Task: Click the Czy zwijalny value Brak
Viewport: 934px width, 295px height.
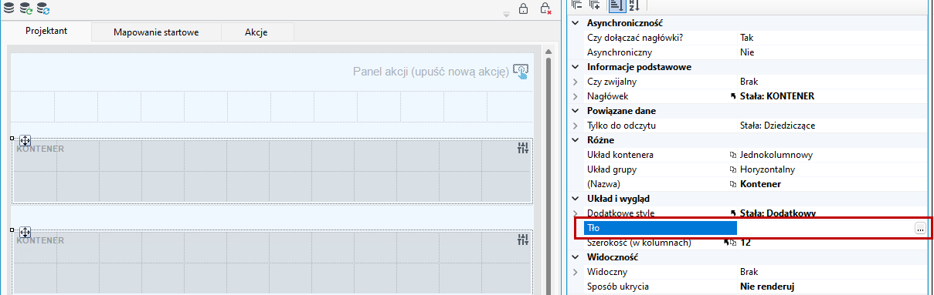Action: pos(749,82)
